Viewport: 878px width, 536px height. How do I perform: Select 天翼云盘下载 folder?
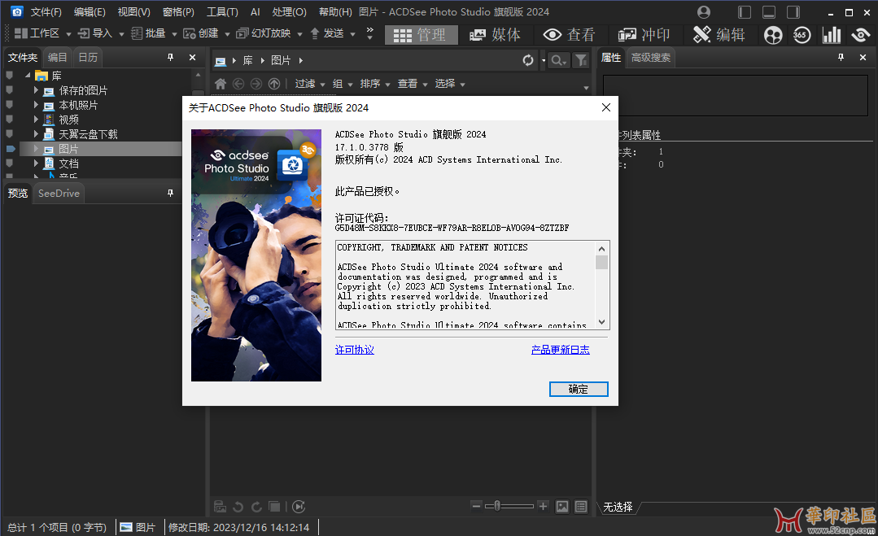point(88,134)
